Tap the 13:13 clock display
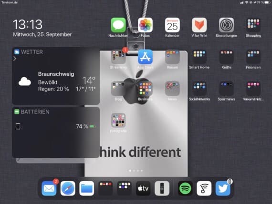 28,24
